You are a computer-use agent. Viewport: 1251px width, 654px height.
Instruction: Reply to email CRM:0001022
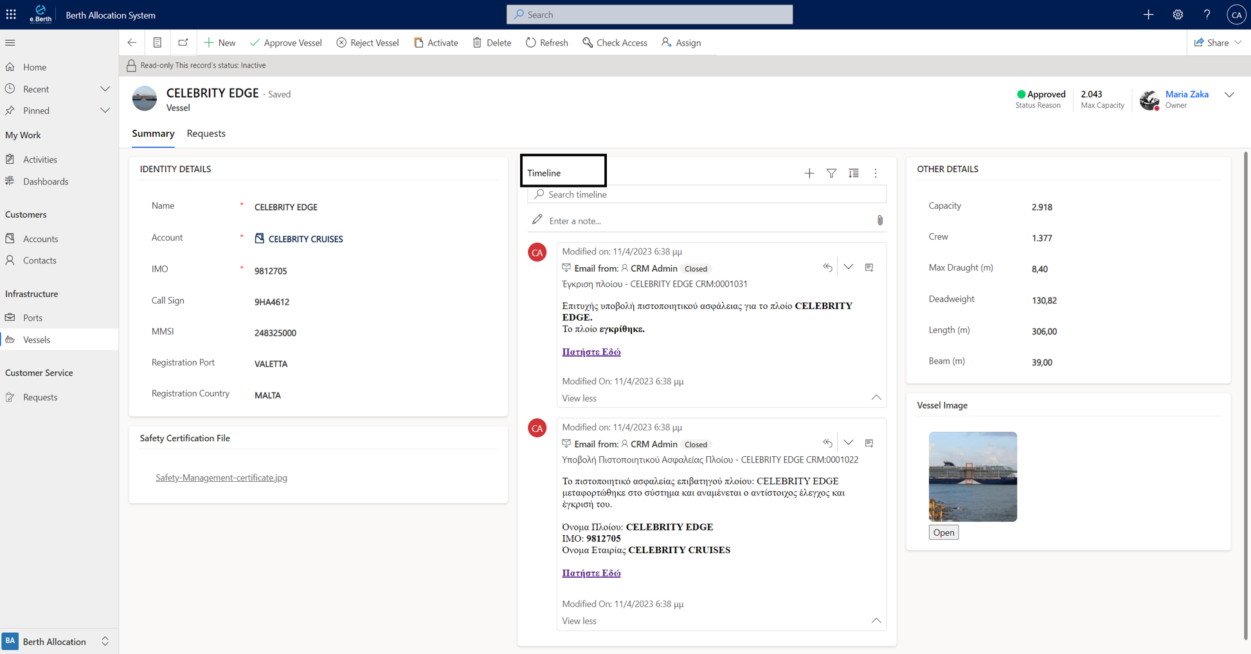pos(827,443)
